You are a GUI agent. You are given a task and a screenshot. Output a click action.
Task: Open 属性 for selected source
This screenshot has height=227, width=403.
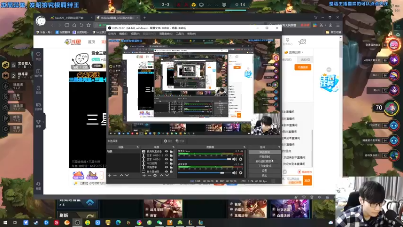coord(168,141)
